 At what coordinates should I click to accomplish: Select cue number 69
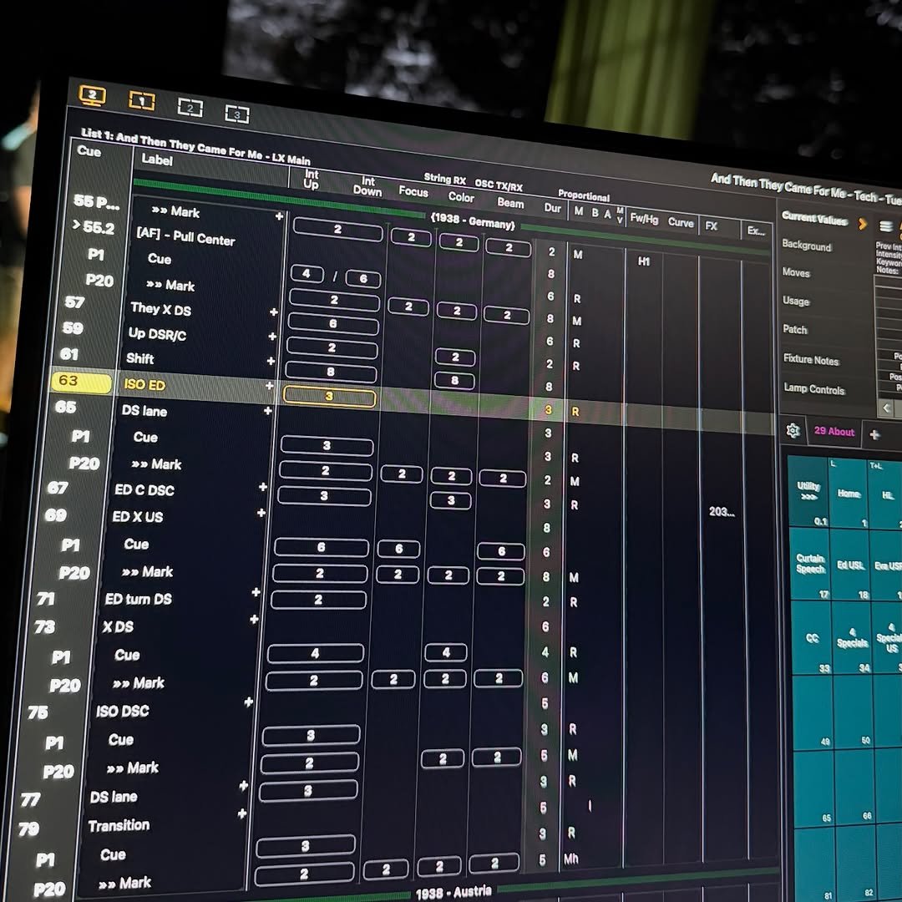coord(55,514)
